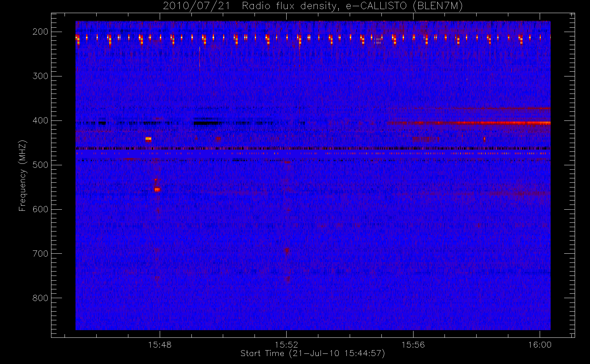
Task: Click the bright burst near 440 MHz before 15:48
Action: 148,139
